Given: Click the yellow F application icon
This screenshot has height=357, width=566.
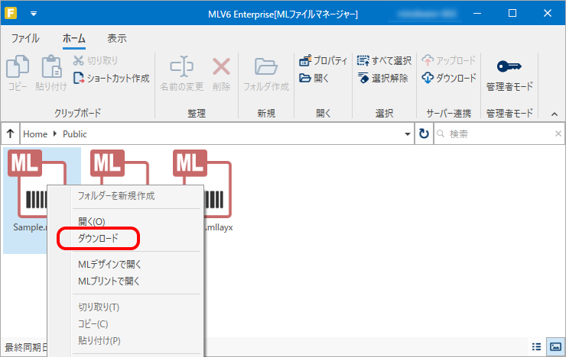Looking at the screenshot, I should [x=11, y=13].
